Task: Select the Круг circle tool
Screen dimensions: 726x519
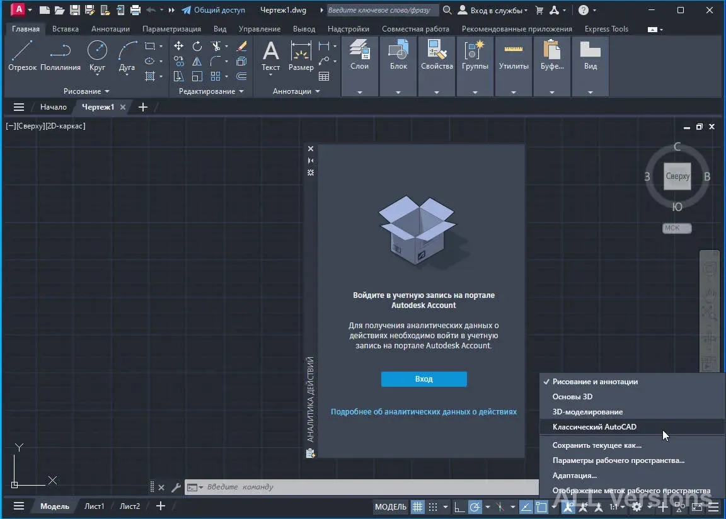Action: point(97,55)
